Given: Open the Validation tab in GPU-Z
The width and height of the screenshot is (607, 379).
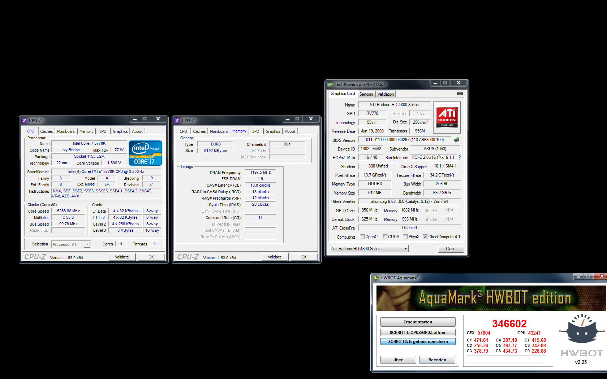Looking at the screenshot, I should coord(386,94).
